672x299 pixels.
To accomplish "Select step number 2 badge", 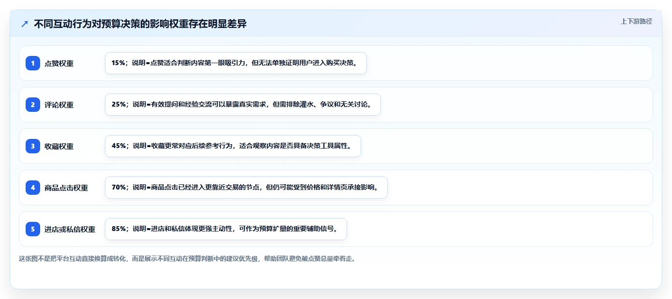I will click(x=33, y=105).
